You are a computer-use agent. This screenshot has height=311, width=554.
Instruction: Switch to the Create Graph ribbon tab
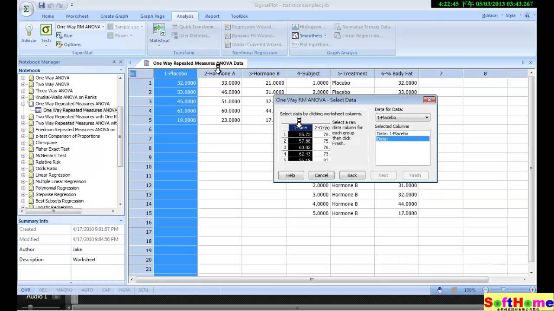point(114,16)
